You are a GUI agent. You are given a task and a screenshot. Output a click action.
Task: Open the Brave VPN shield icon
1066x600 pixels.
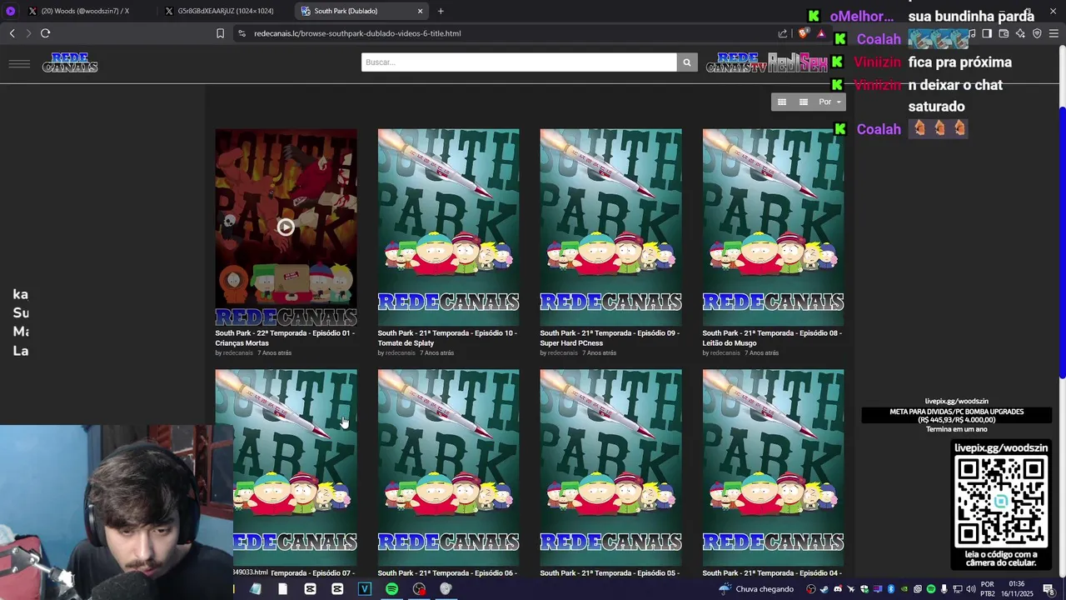1037,33
